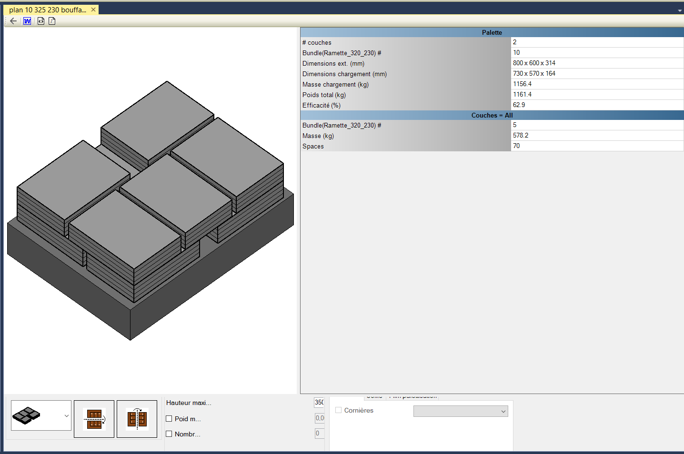The height and width of the screenshot is (454, 684).
Task: Select the Couches Bundle count value 5
Action: tap(597, 125)
